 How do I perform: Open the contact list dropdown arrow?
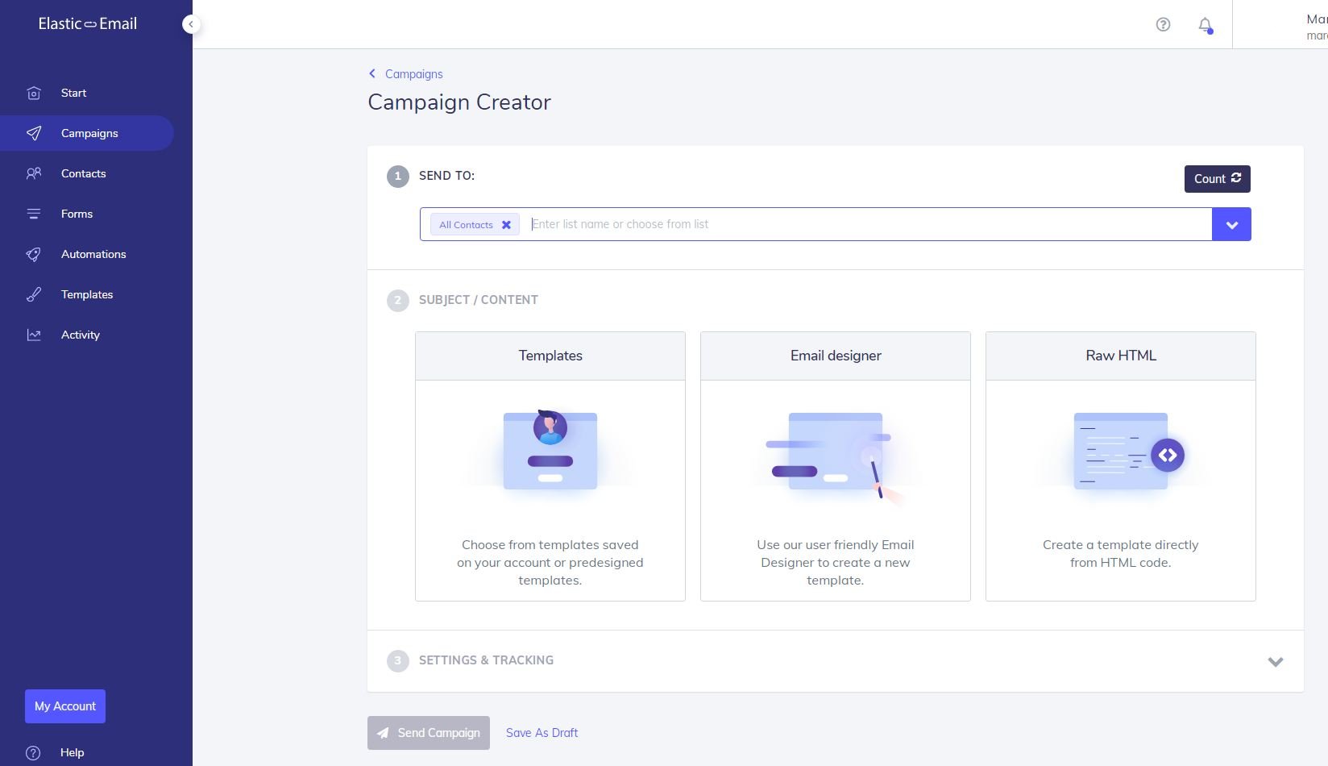pos(1231,225)
